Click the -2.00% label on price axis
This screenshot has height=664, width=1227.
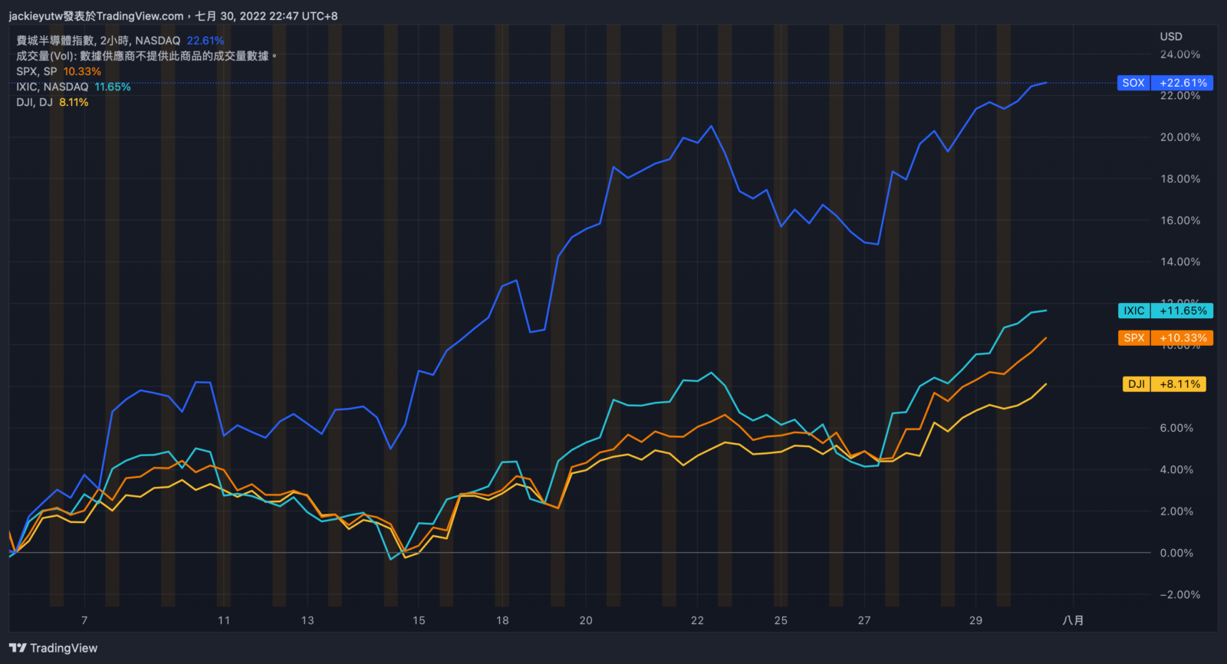coord(1179,594)
